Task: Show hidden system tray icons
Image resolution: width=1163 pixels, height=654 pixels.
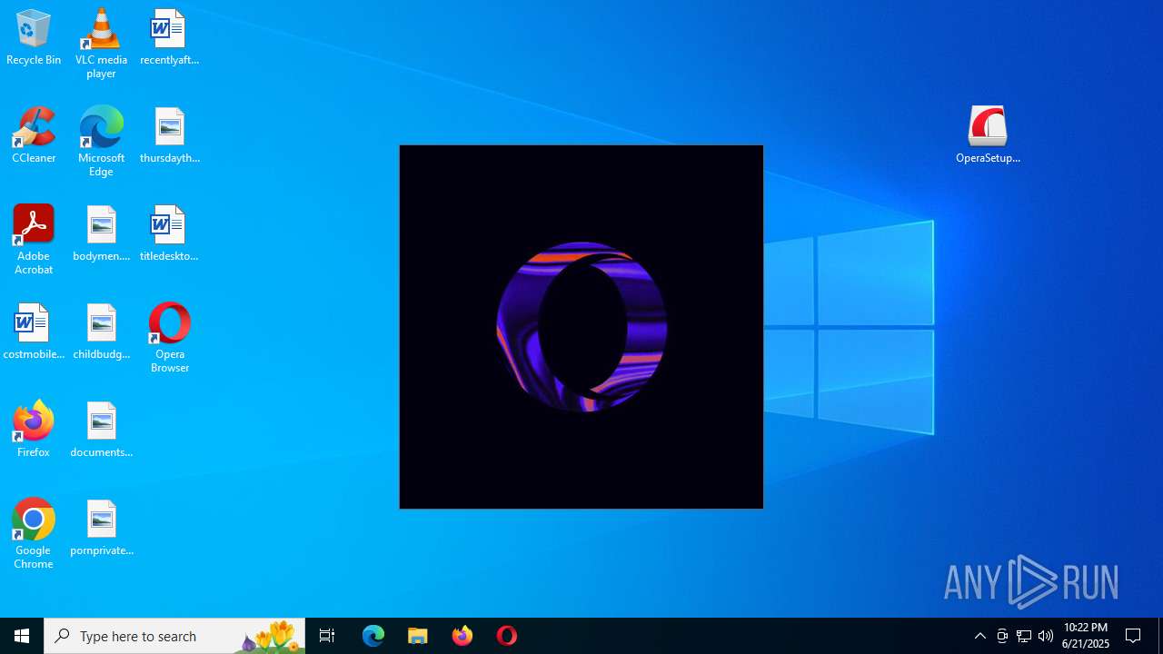Action: tap(980, 636)
